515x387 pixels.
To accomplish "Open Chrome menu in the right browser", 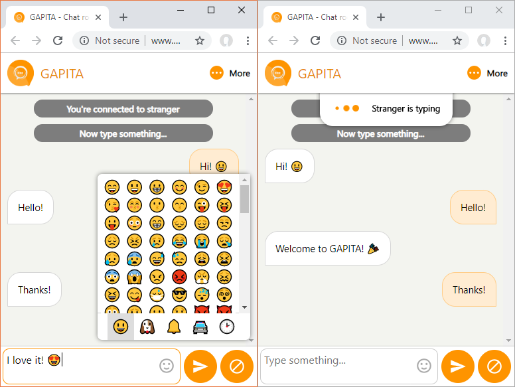I will pos(505,40).
